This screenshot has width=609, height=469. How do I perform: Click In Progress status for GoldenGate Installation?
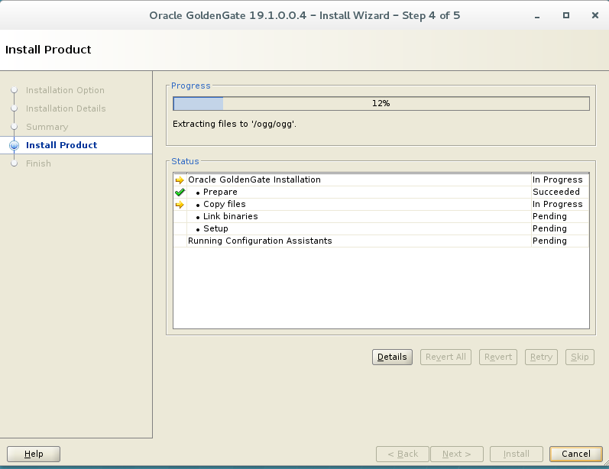[x=557, y=180]
